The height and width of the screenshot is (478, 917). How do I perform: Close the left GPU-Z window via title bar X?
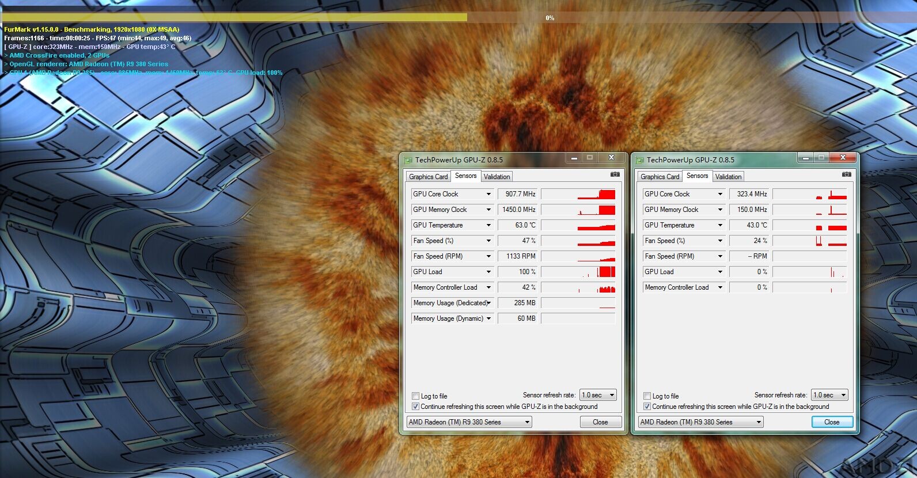click(x=611, y=158)
